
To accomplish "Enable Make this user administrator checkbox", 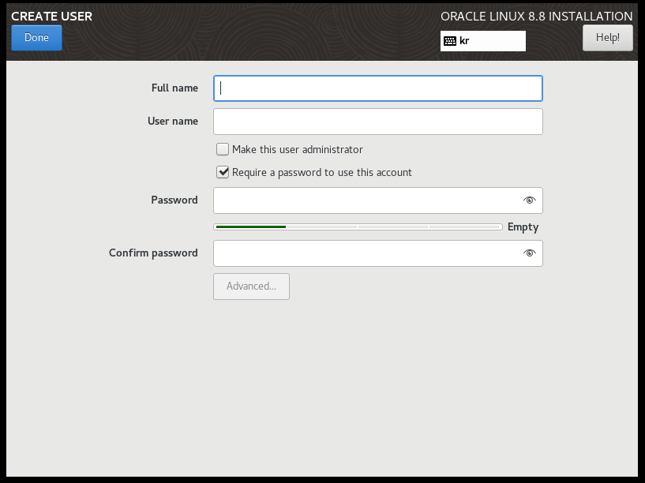I will 223,149.
